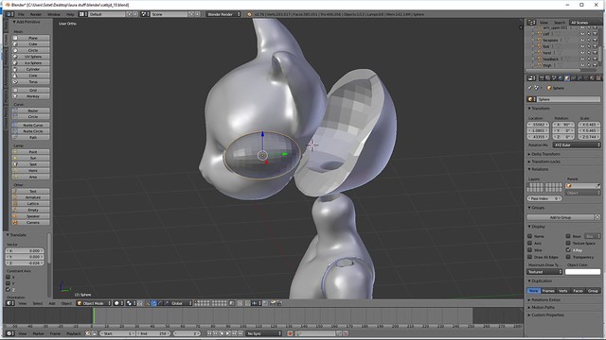Open the File menu

pos(21,14)
